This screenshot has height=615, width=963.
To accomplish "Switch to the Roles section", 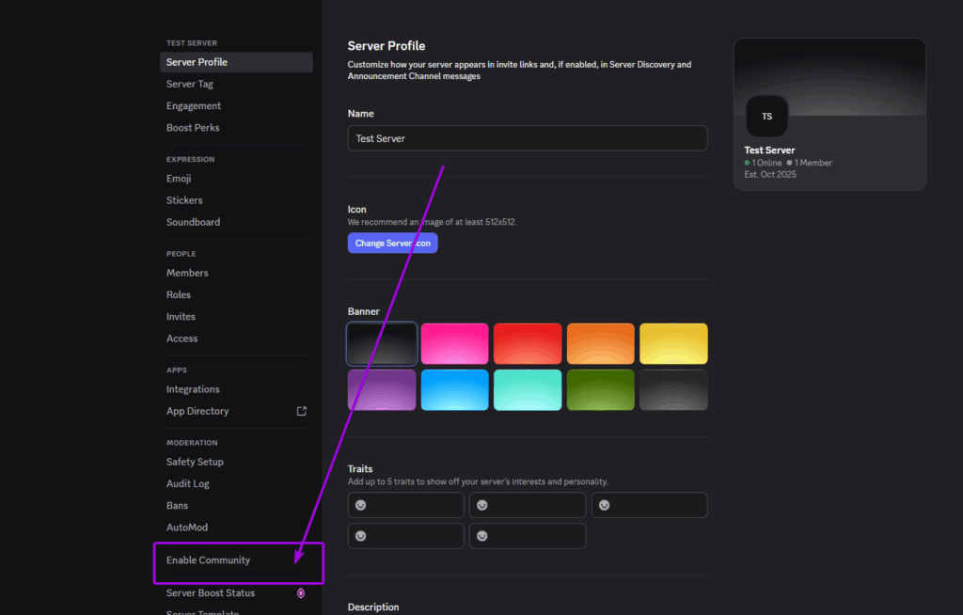I will click(178, 294).
